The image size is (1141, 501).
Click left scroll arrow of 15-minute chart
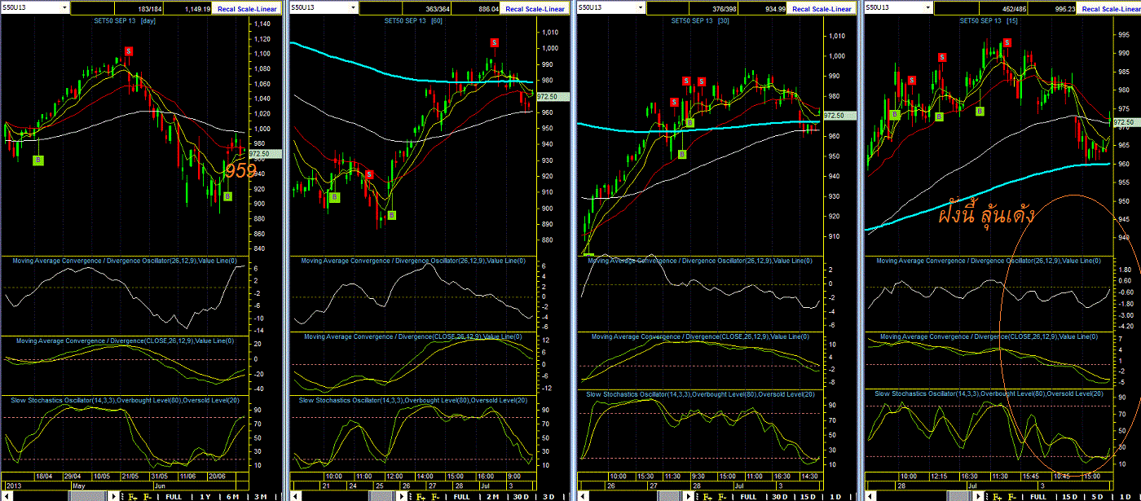[870, 496]
